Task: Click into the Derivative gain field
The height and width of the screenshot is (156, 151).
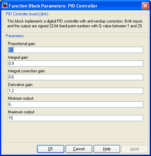Action: pos(75,91)
